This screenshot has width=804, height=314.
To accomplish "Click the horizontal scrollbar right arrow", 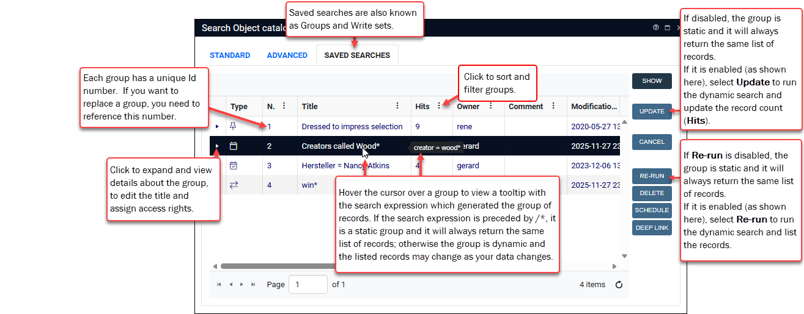I will pyautogui.click(x=614, y=266).
